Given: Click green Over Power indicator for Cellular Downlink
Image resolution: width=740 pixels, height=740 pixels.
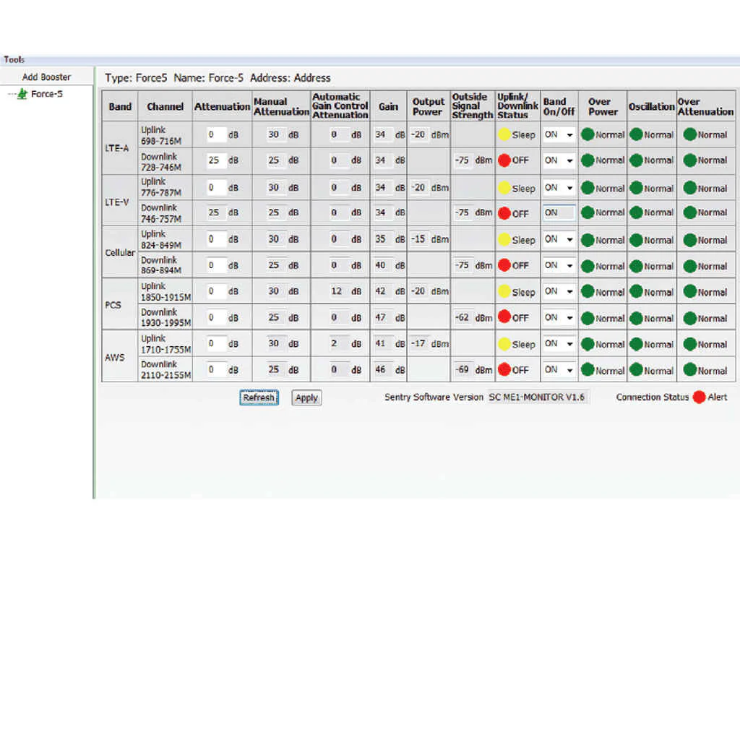Looking at the screenshot, I should click(x=588, y=266).
